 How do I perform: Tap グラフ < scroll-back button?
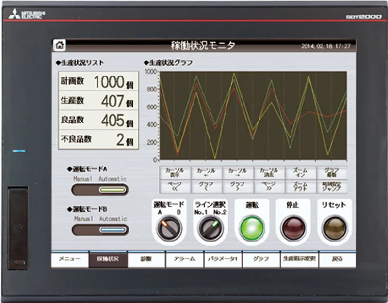(206, 187)
